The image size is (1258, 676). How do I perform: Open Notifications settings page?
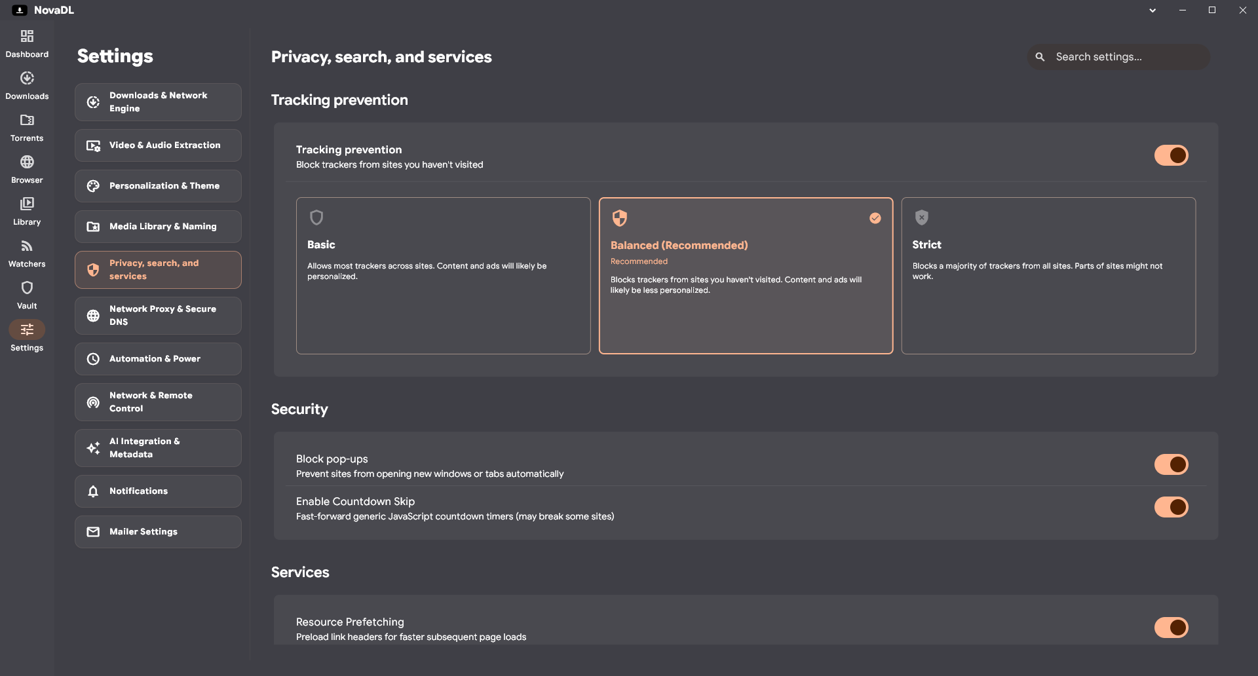(158, 491)
